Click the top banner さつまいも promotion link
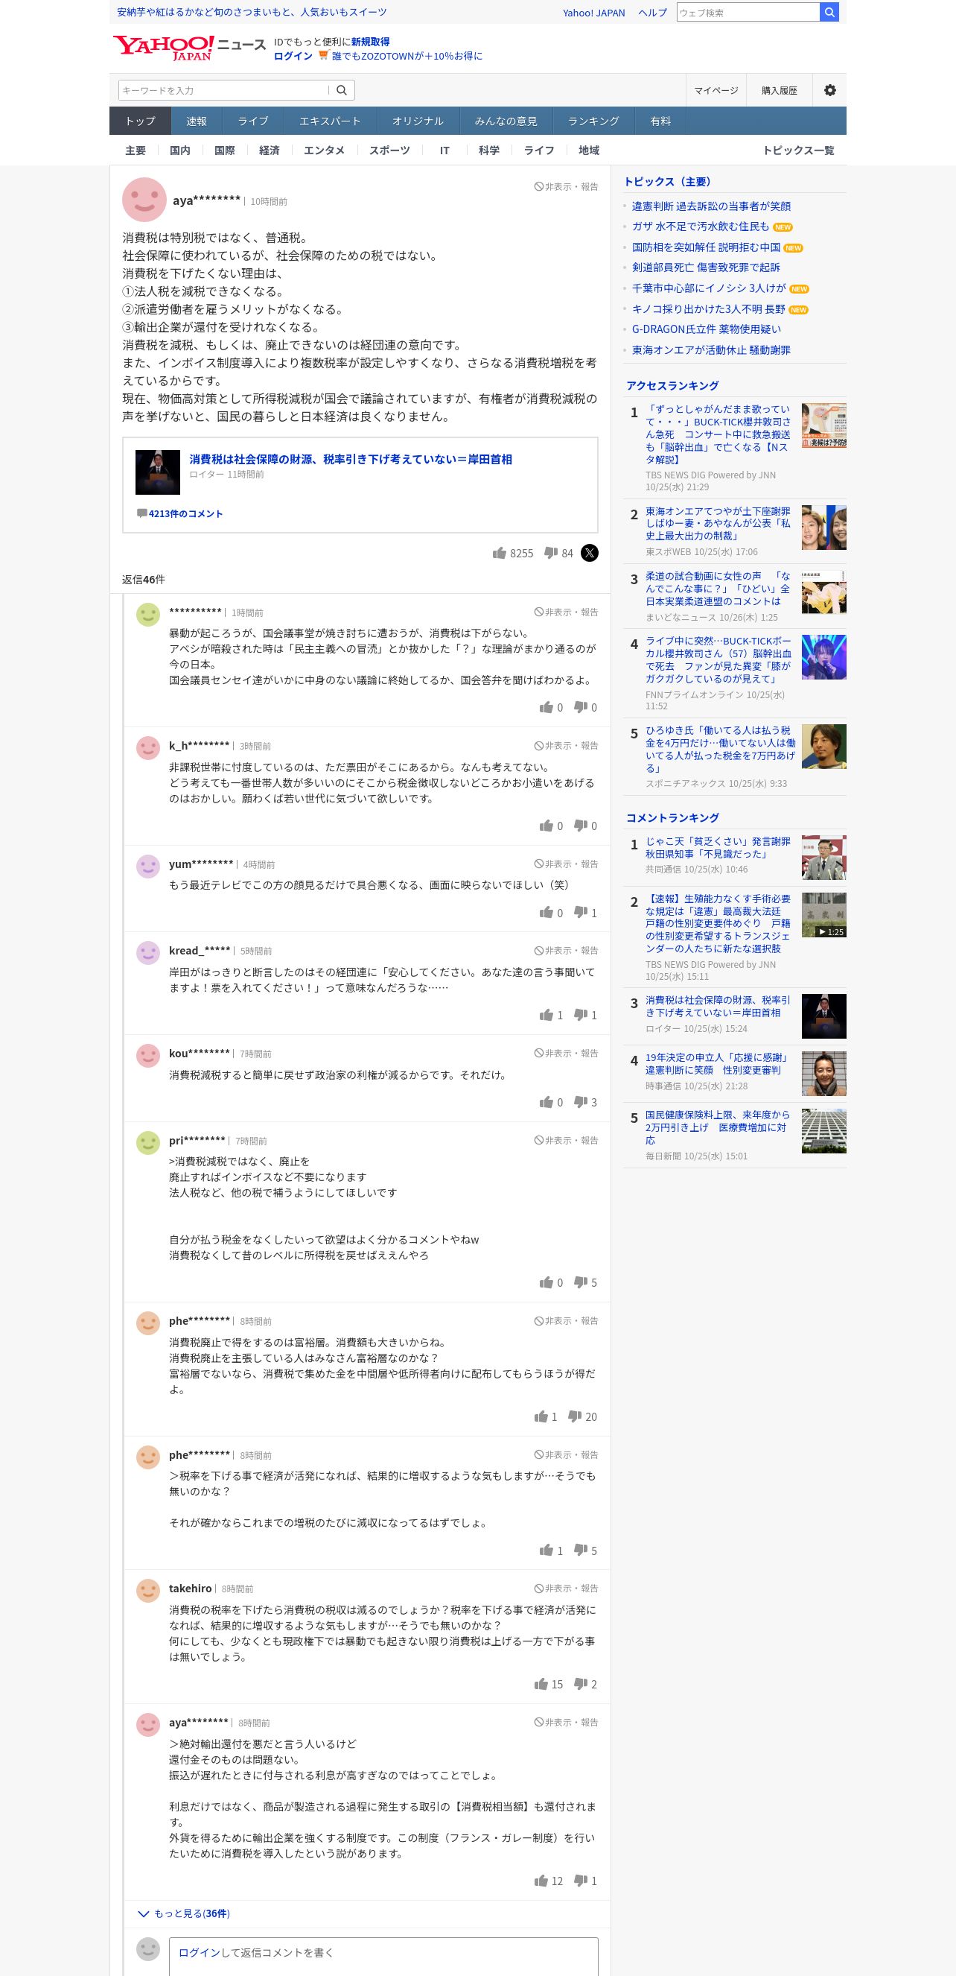 coord(252,12)
